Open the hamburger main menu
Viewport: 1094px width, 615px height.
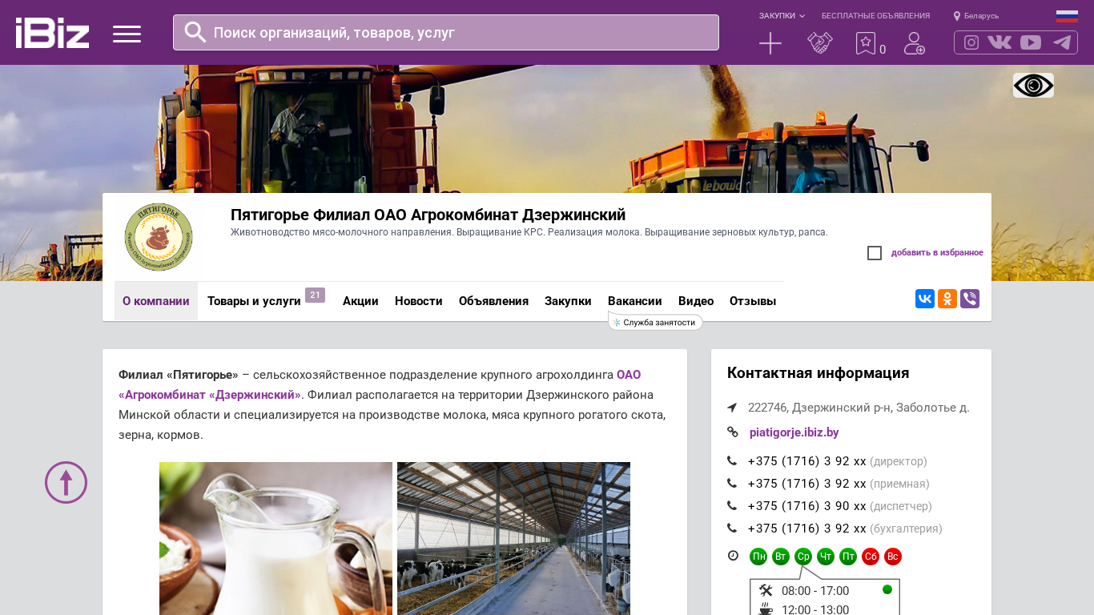[127, 34]
